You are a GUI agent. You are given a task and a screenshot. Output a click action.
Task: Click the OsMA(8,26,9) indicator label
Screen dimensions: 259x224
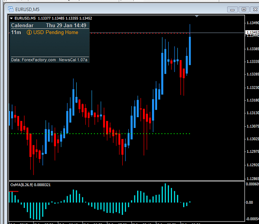click(30, 185)
